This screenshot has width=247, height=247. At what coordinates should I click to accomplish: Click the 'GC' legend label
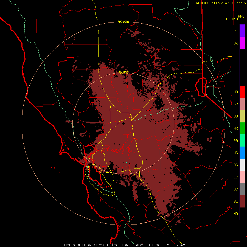pos(236,189)
